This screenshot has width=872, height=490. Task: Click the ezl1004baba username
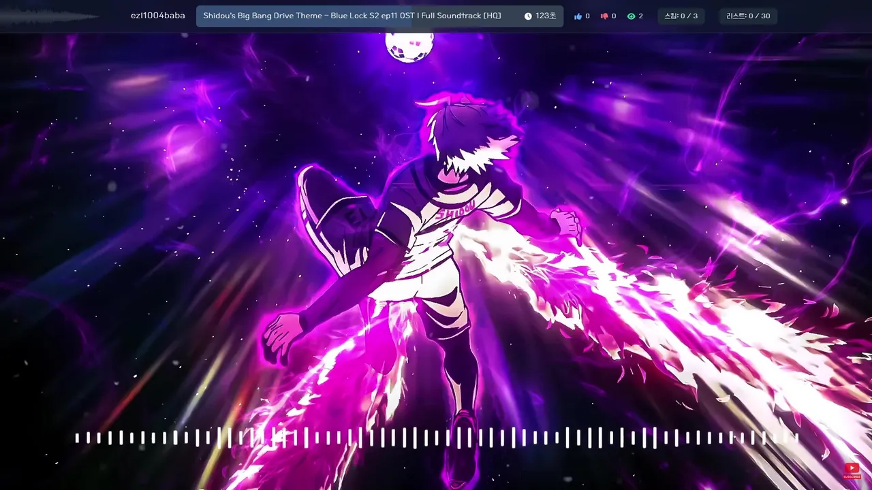(158, 16)
